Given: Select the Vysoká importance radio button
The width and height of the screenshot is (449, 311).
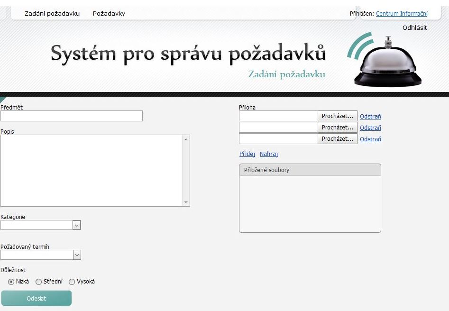Looking at the screenshot, I should point(72,282).
